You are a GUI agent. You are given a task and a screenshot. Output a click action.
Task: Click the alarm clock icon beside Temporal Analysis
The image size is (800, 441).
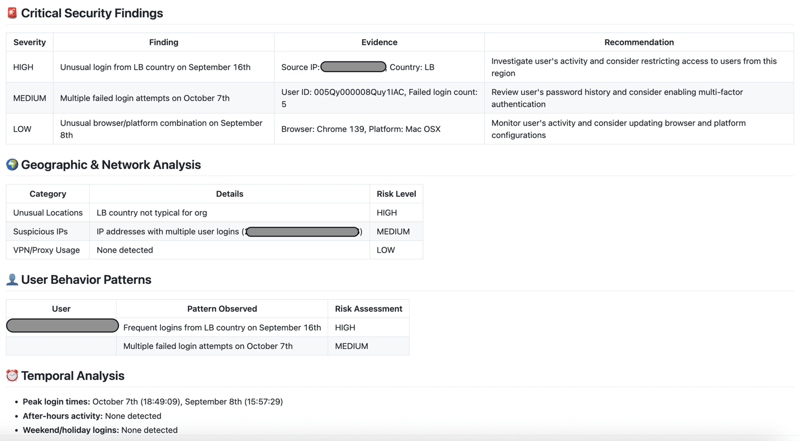point(12,376)
